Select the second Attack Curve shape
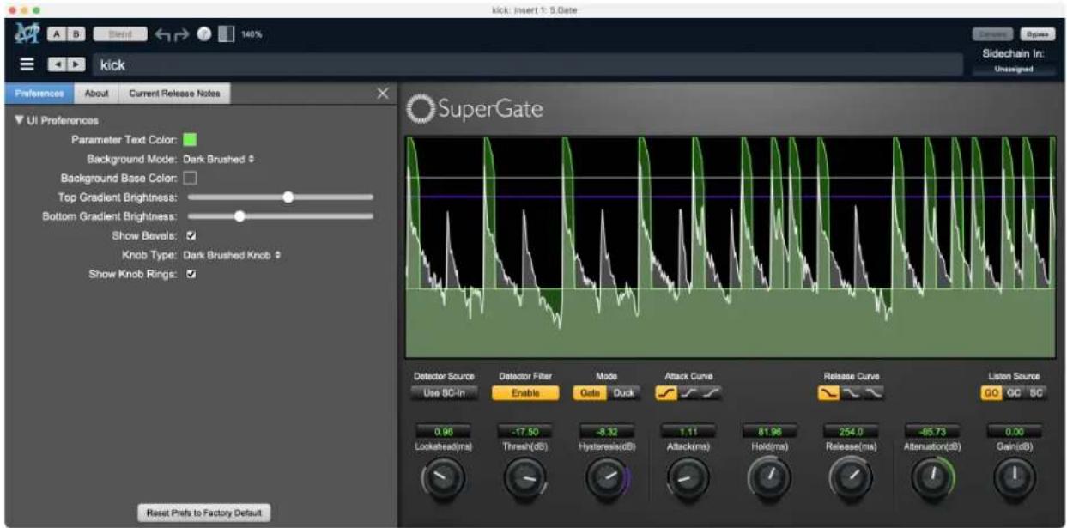The image size is (1067, 528). (688, 392)
